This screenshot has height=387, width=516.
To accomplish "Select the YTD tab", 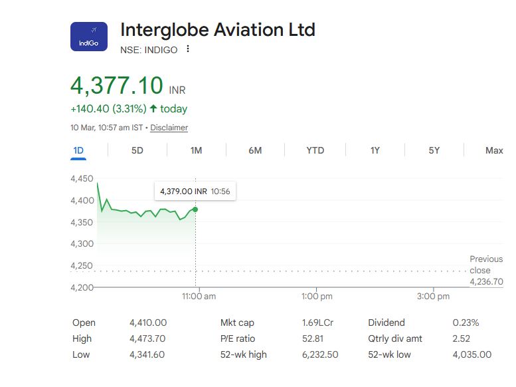I will pyautogui.click(x=315, y=150).
